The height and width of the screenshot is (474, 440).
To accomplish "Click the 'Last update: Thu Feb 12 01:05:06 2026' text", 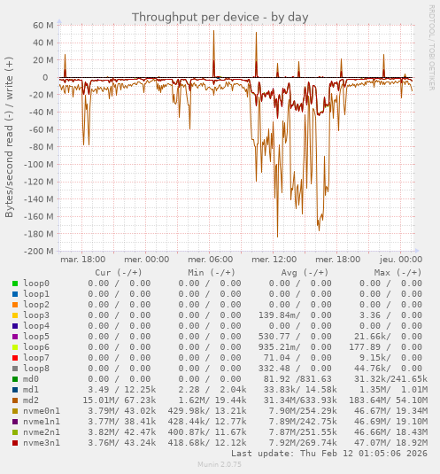I will tap(329, 454).
